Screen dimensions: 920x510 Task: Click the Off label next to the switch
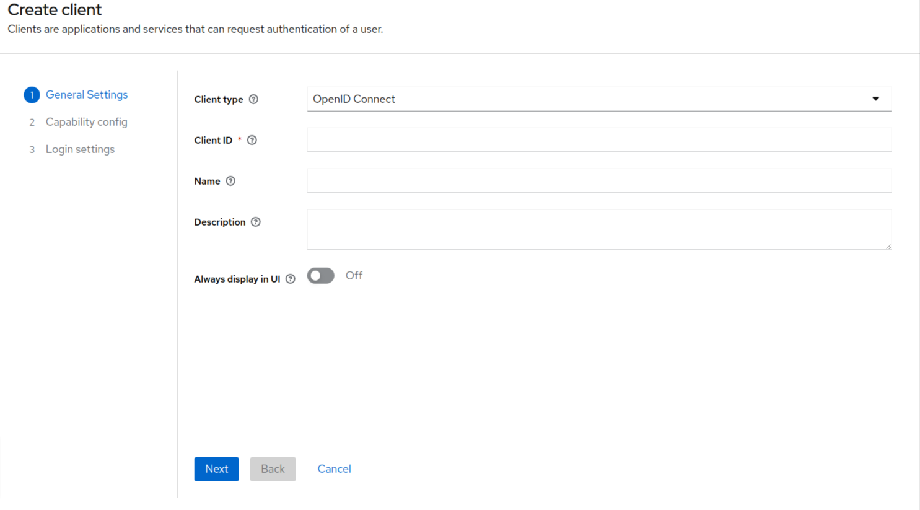coord(354,276)
